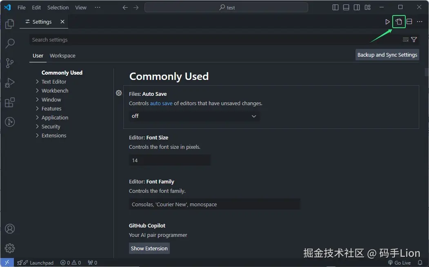Open the Extensions view
Image resolution: width=429 pixels, height=267 pixels.
[x=9, y=102]
